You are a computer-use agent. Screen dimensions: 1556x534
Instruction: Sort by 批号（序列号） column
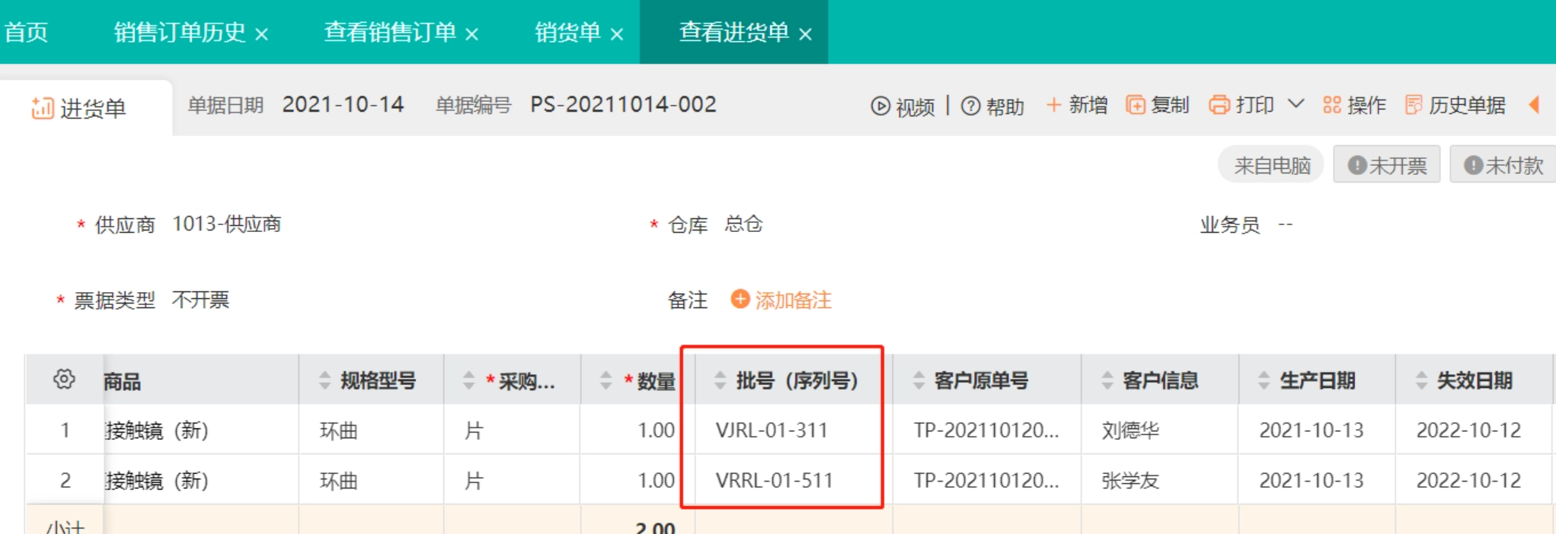720,380
